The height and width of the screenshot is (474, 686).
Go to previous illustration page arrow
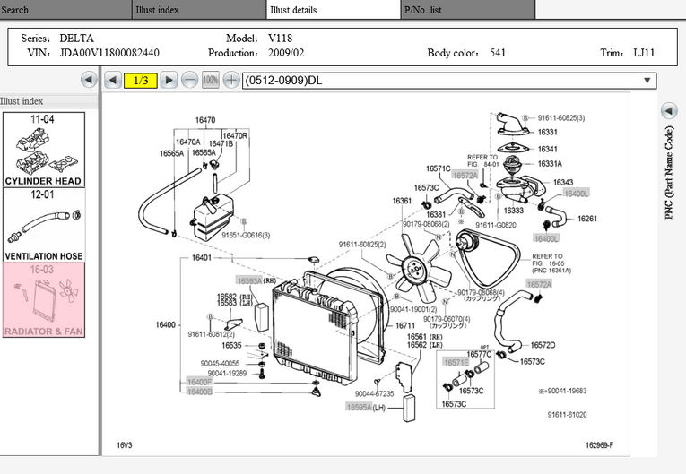[112, 81]
